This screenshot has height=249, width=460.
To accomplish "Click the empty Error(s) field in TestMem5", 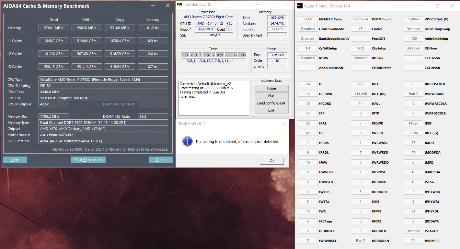I will [x=277, y=67].
